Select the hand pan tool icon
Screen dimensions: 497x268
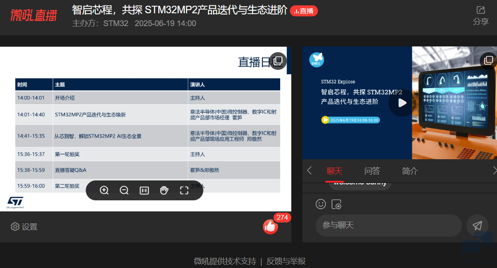pos(164,190)
